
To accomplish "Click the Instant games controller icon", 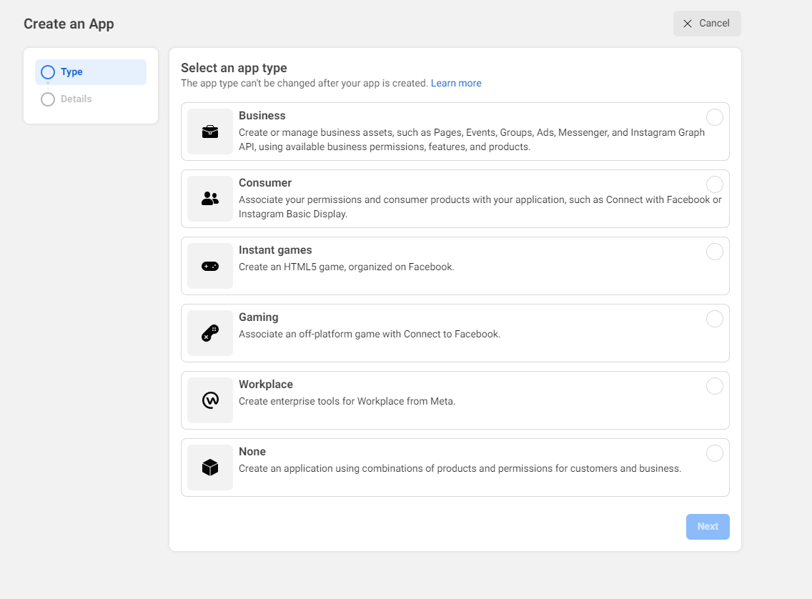I will coord(209,266).
